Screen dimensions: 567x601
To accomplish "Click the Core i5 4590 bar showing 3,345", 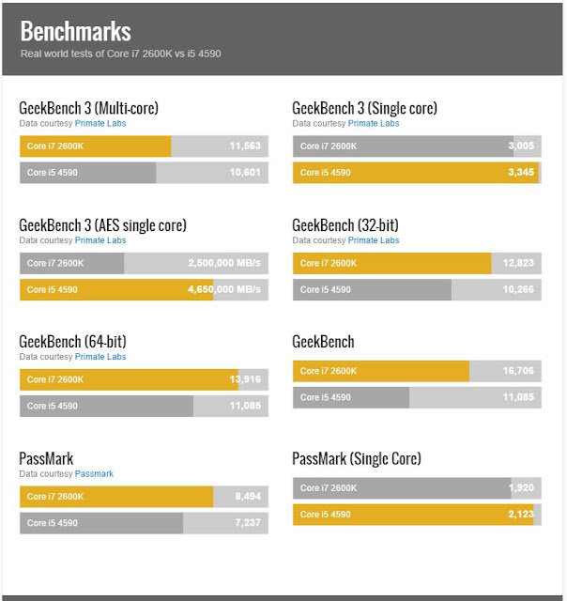I will (x=417, y=173).
